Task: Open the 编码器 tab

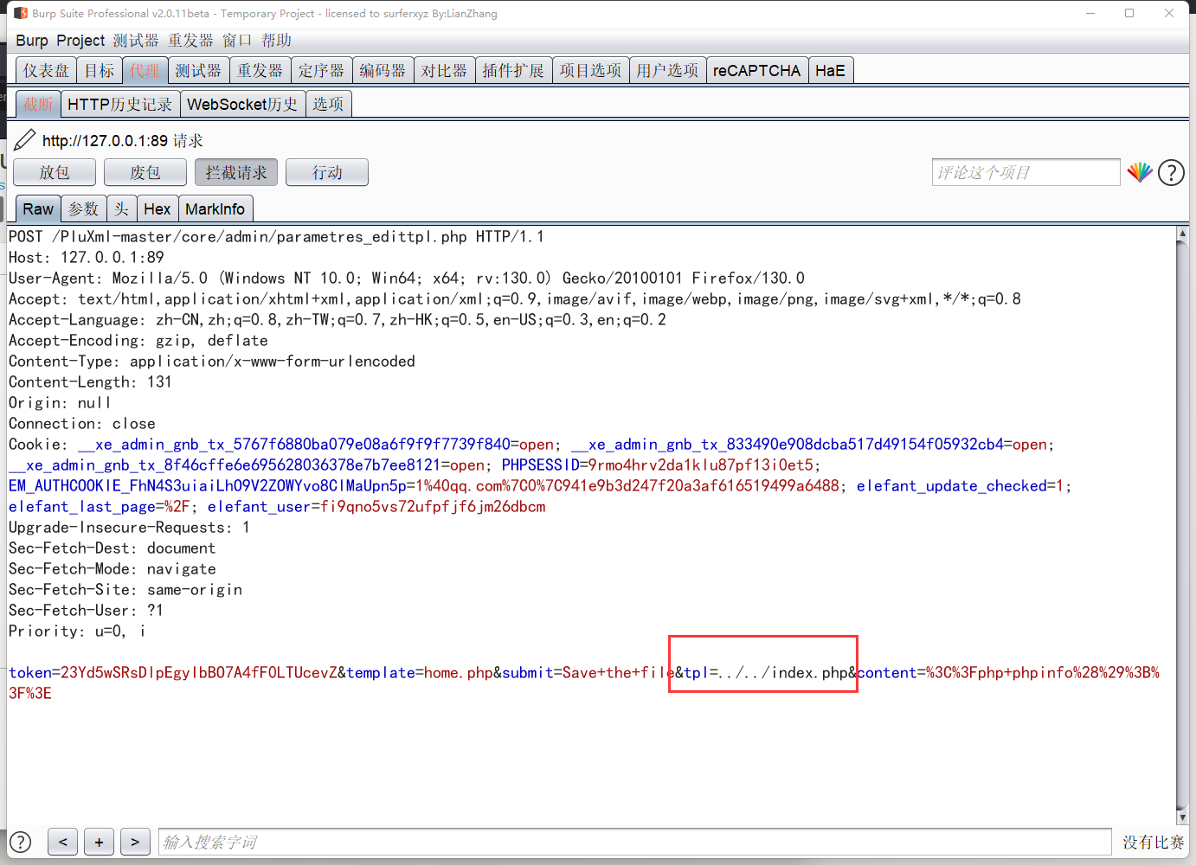Action: [383, 71]
